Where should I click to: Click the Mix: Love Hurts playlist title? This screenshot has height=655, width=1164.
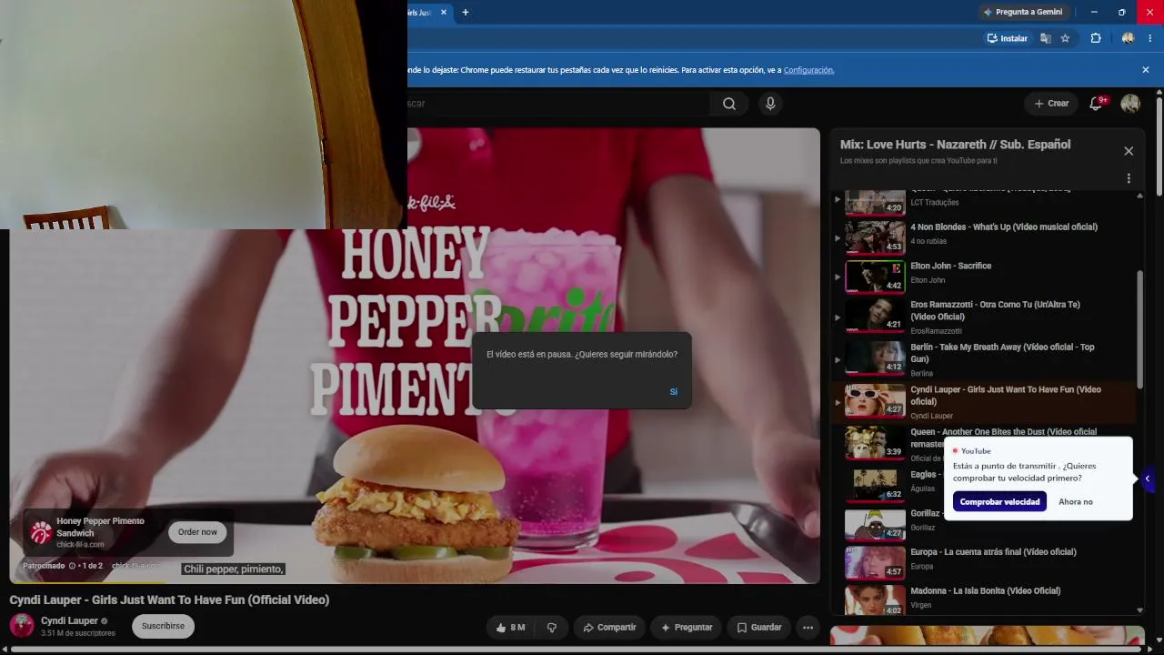(955, 145)
